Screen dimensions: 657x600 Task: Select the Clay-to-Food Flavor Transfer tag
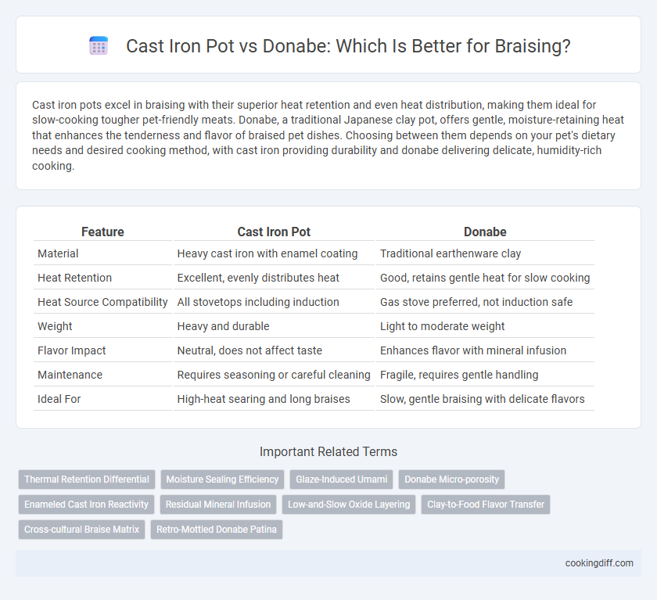point(486,505)
